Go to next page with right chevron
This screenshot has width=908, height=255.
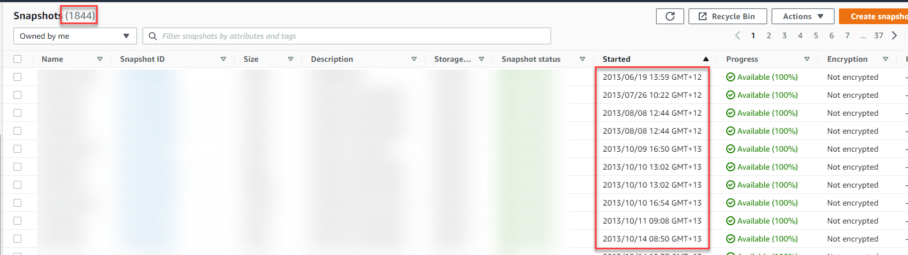(x=895, y=35)
